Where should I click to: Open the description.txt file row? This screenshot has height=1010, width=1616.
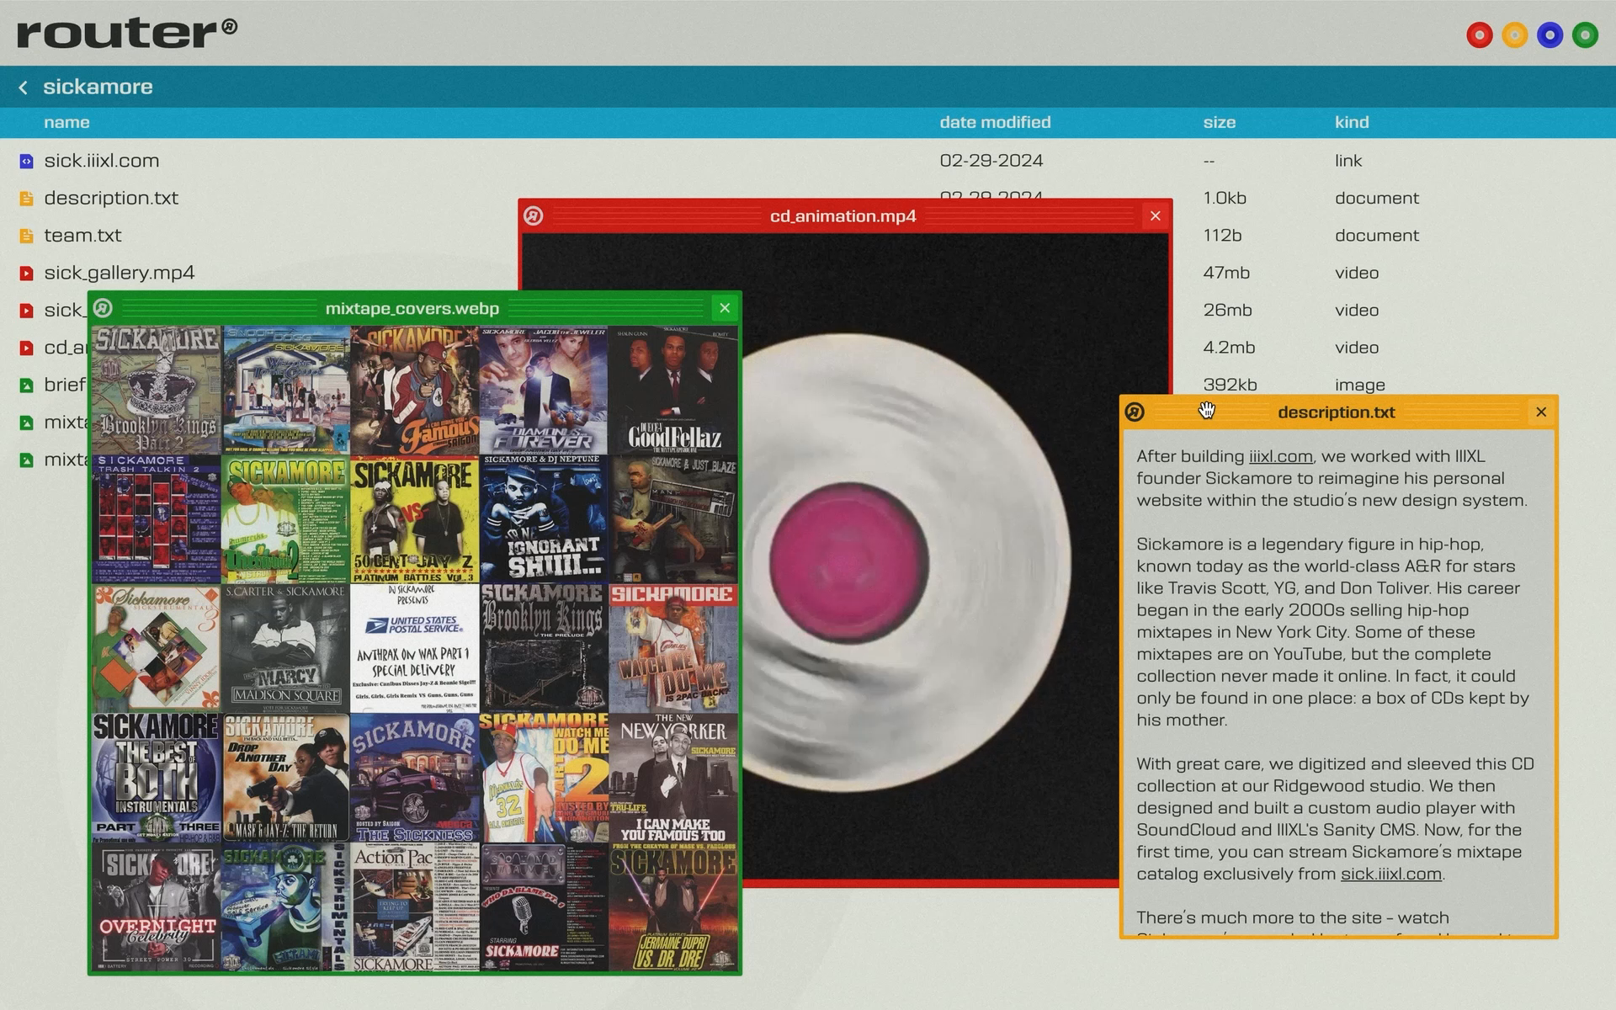[x=111, y=199]
